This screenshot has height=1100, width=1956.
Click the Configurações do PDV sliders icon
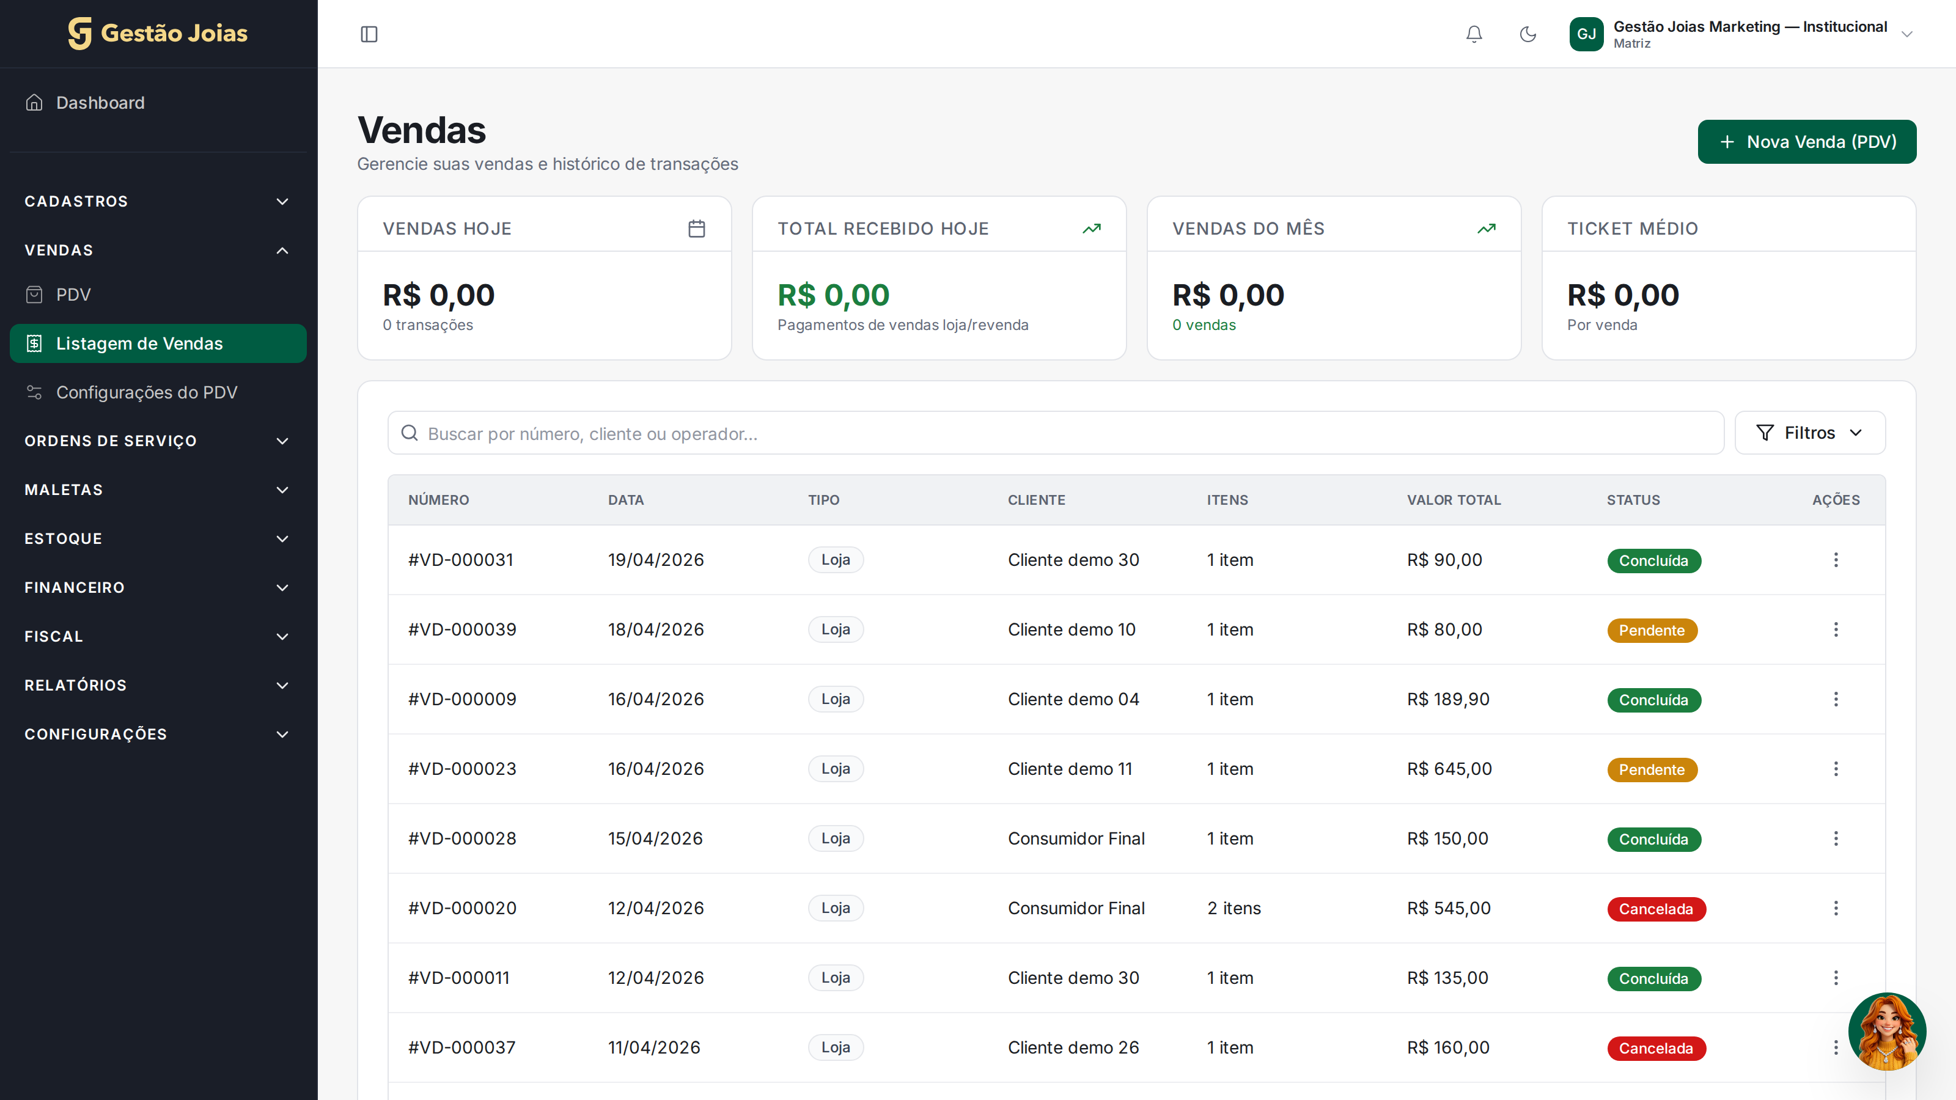point(34,392)
